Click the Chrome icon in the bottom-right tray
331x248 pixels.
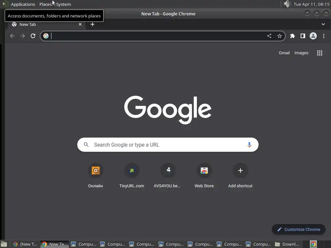[314, 244]
